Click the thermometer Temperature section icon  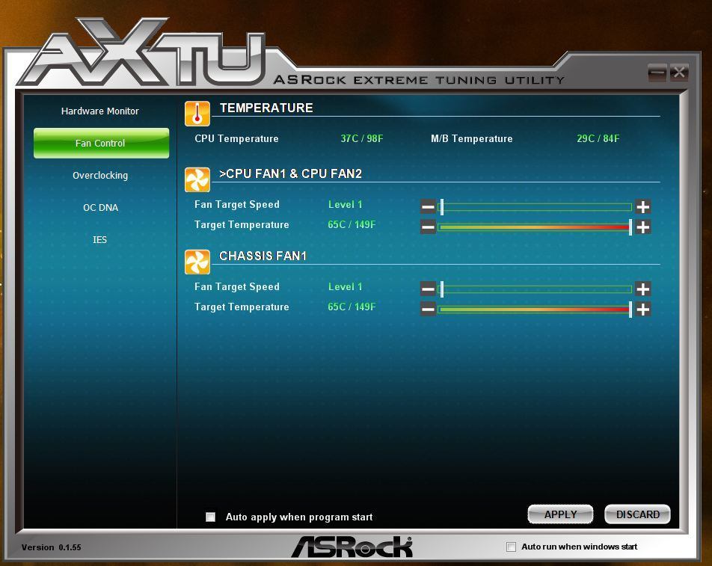[197, 114]
